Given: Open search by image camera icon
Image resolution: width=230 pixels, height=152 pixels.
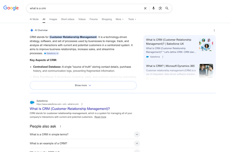Looking at the screenshot, I should point(160,8).
